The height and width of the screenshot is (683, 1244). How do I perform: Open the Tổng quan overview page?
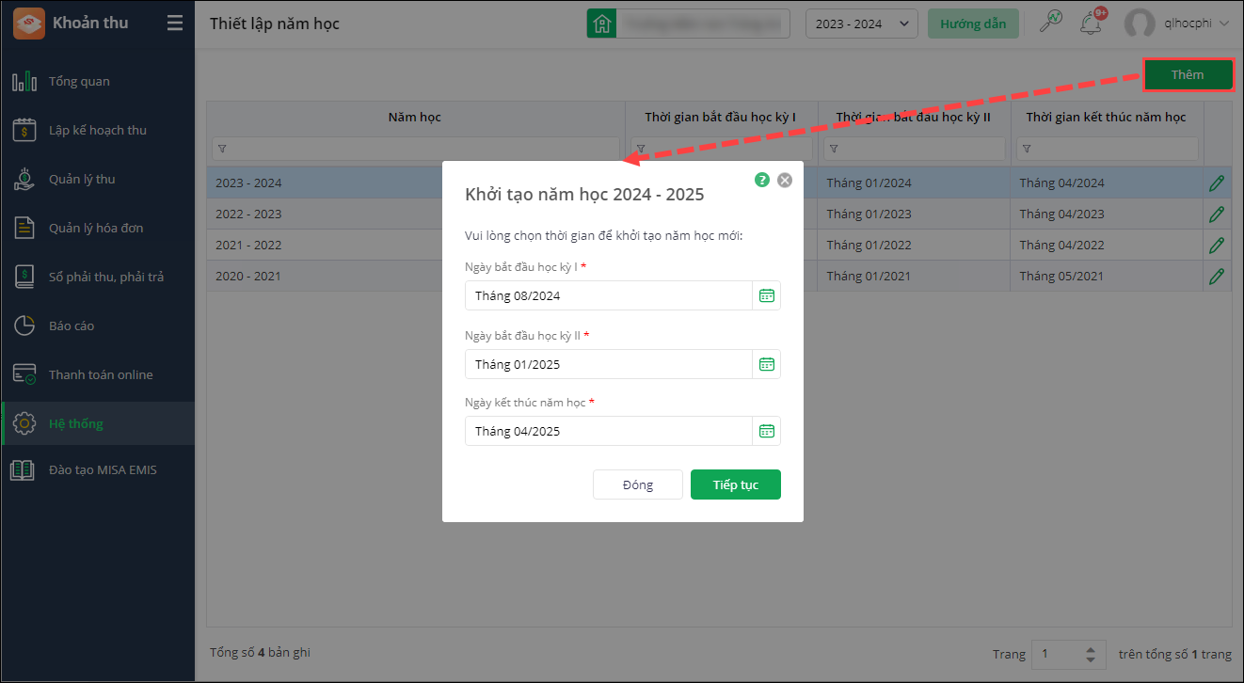click(x=98, y=82)
